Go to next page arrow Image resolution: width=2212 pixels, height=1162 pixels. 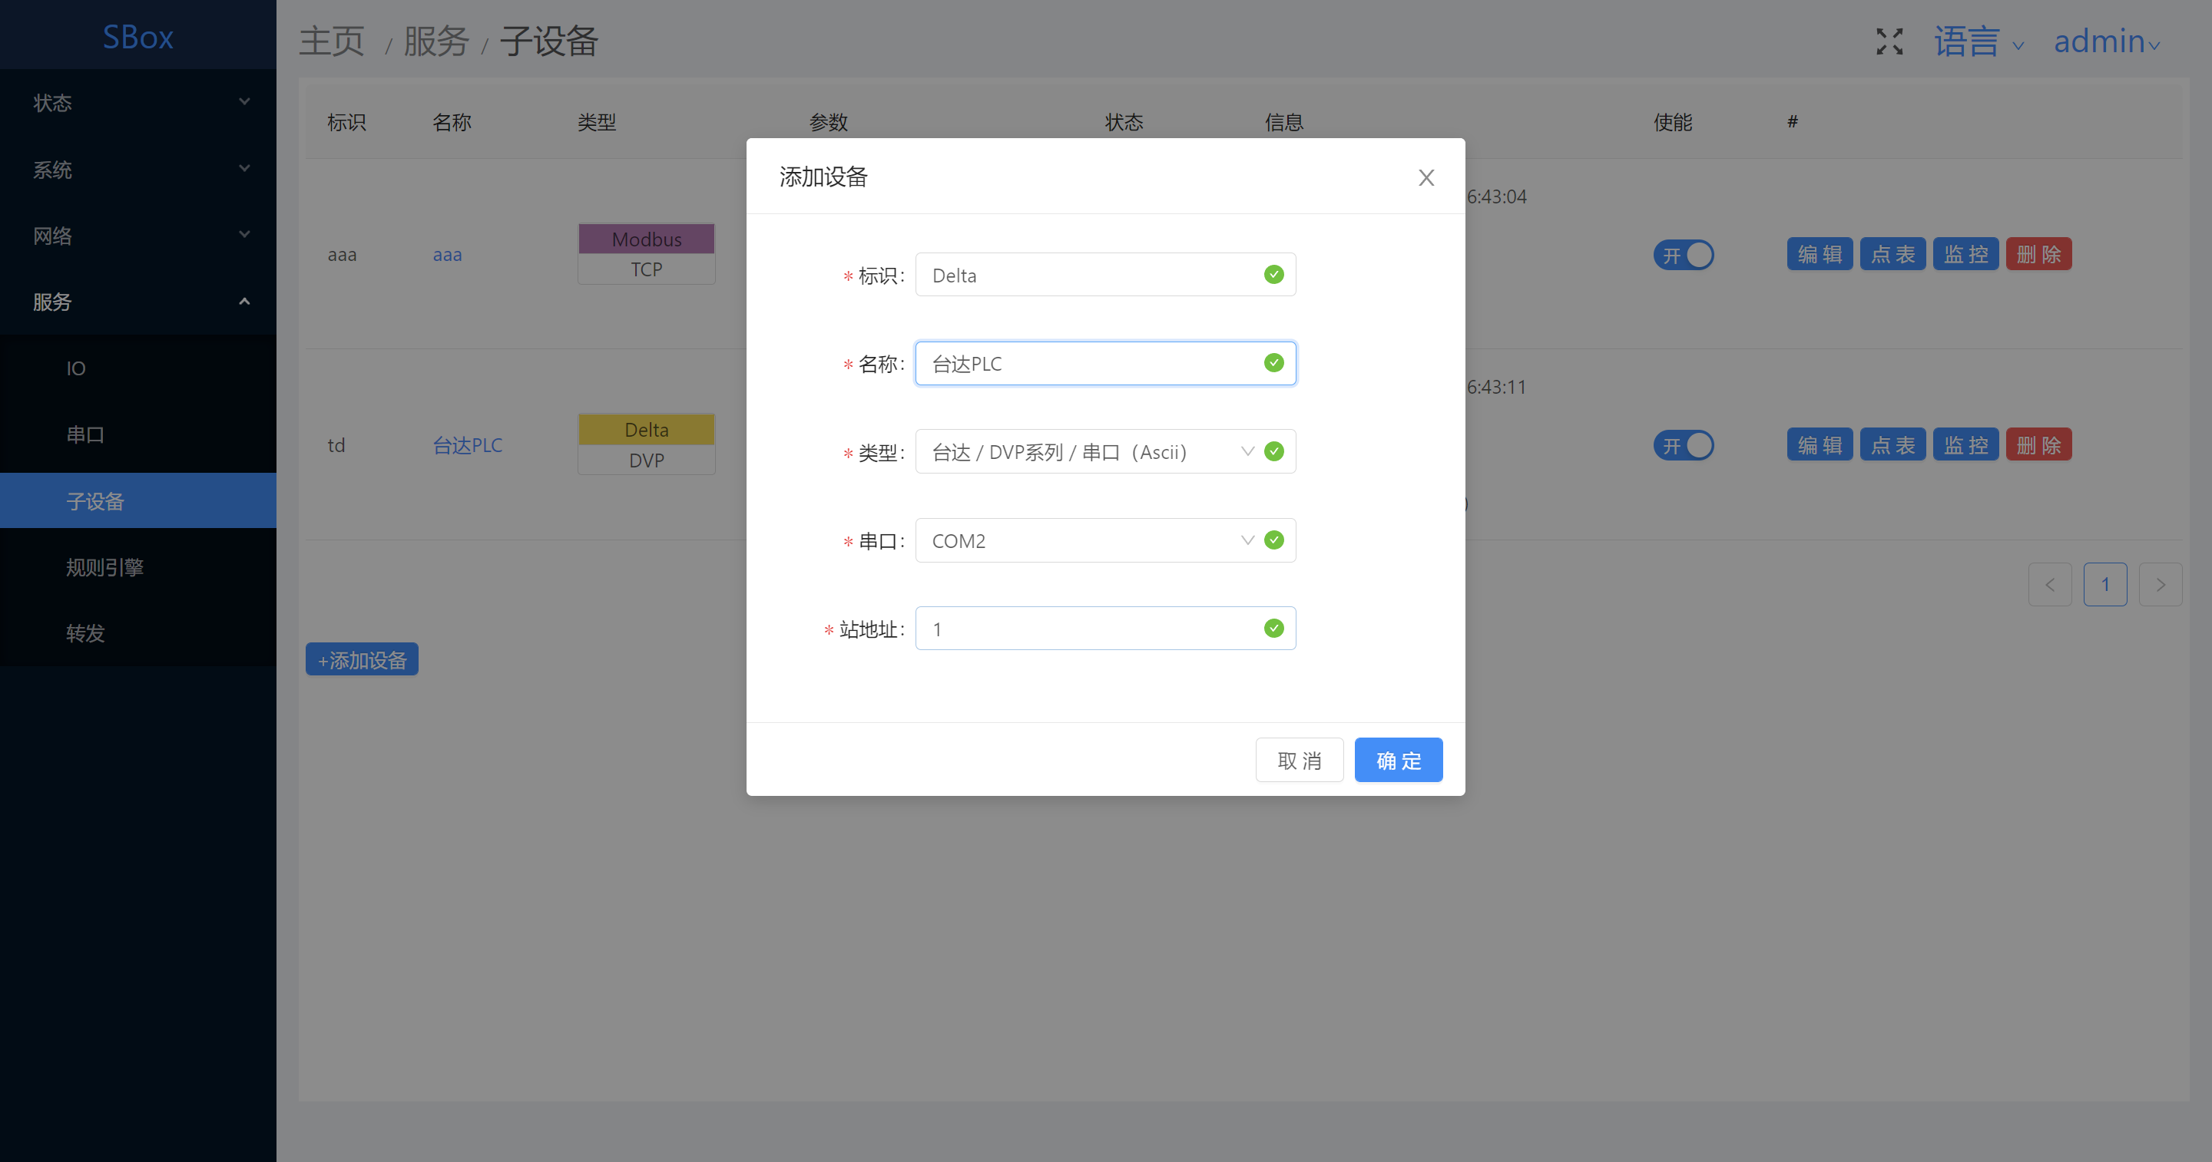(x=2160, y=584)
